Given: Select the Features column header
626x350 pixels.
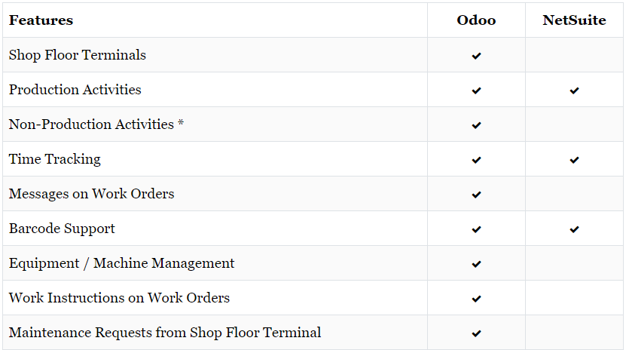Looking at the screenshot, I should 41,20.
